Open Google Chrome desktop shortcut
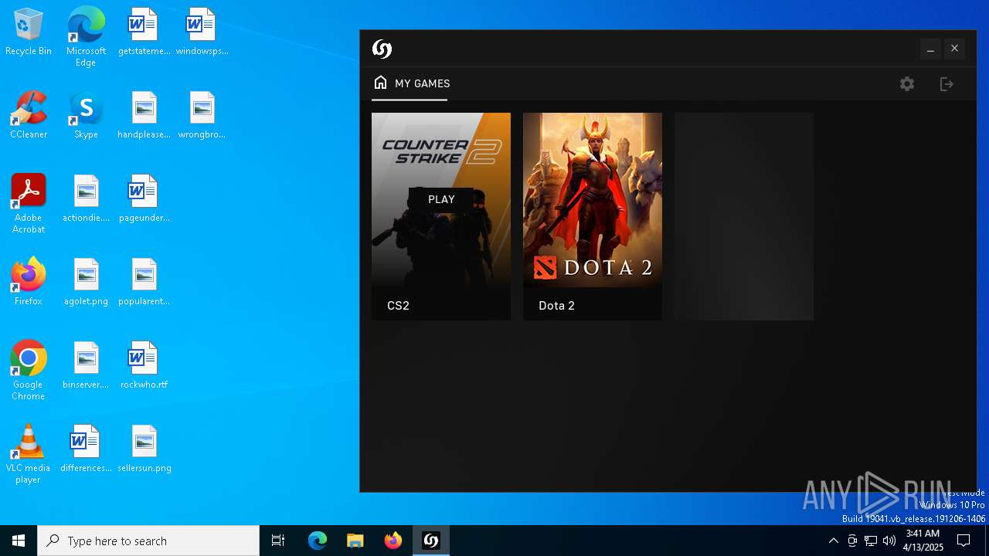Viewport: 989px width, 556px height. click(29, 371)
